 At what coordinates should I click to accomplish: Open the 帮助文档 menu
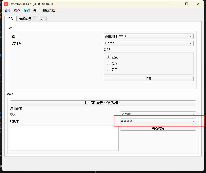coord(49,11)
